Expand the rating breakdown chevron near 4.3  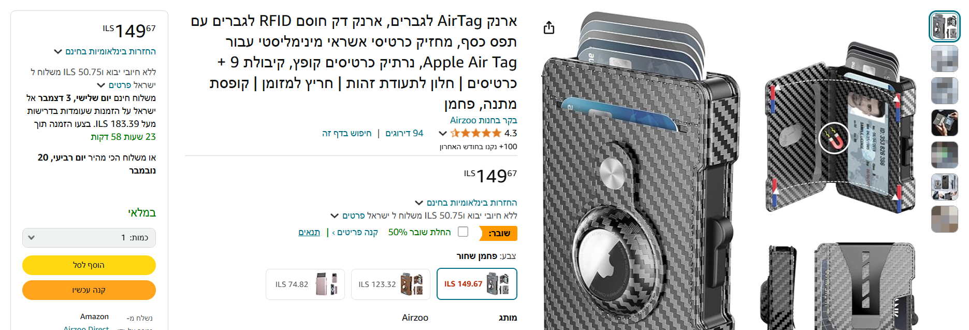[443, 134]
